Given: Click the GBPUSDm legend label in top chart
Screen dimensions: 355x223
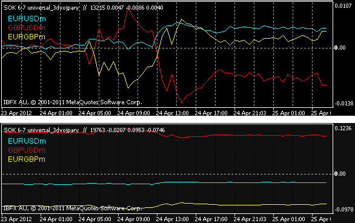Looking at the screenshot, I should (x=27, y=28).
